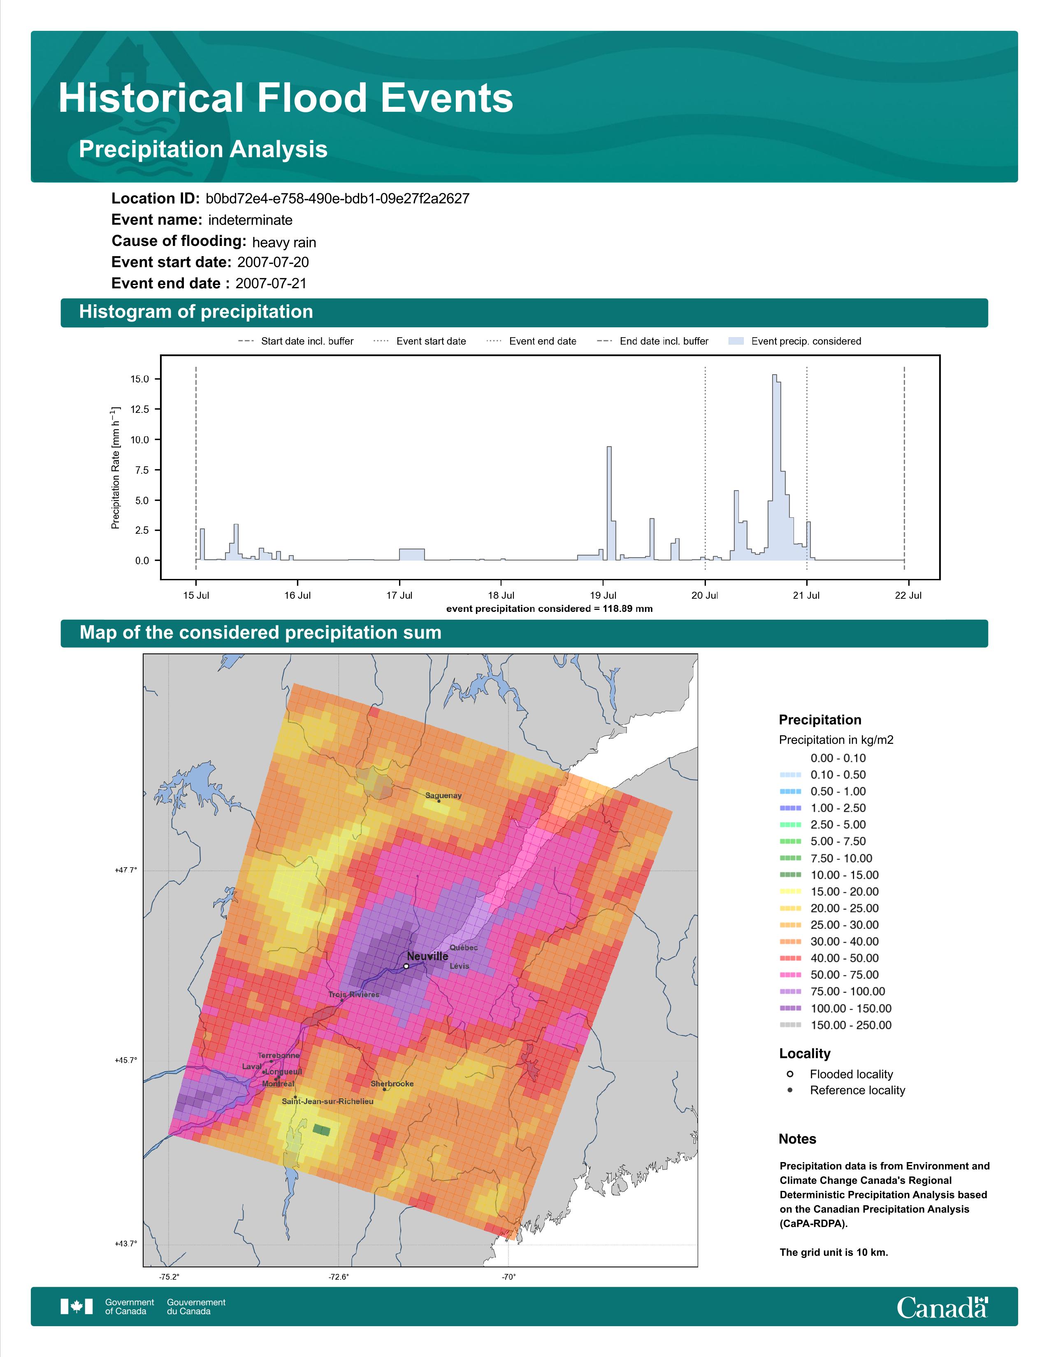Click the 'Locality' legend heading
The image size is (1049, 1357).
pos(805,1054)
